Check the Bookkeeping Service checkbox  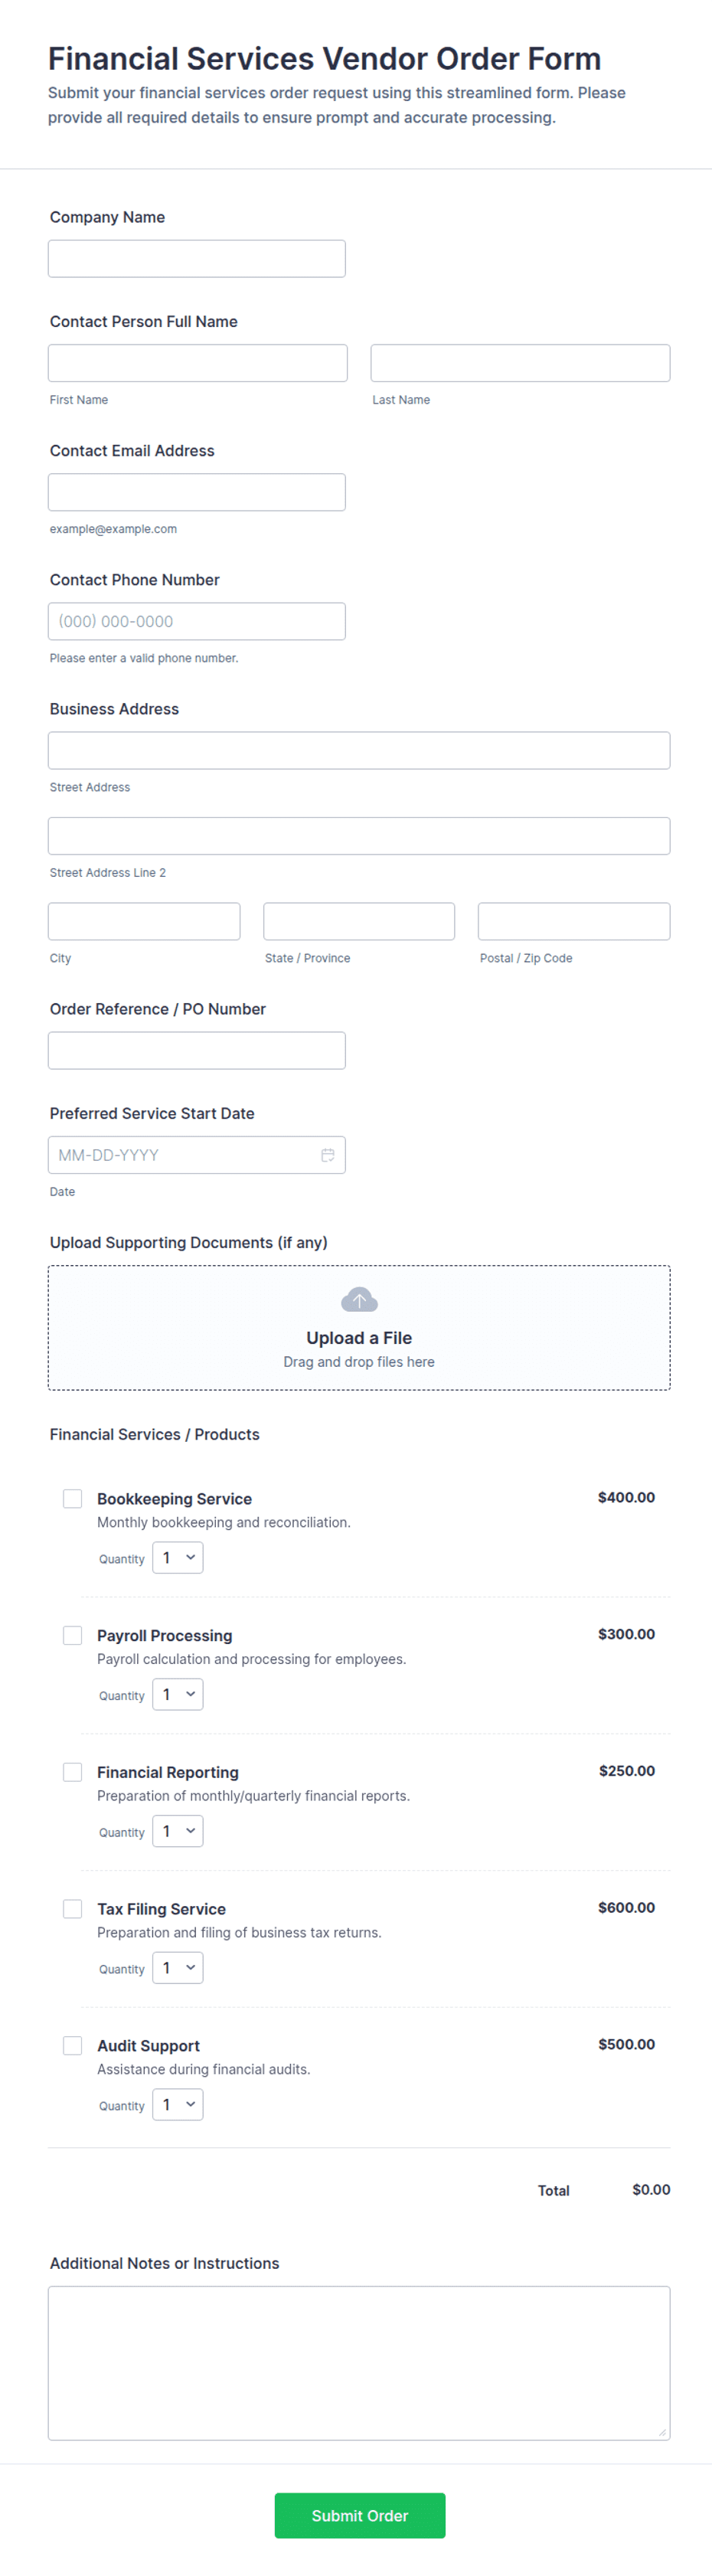tap(72, 1498)
